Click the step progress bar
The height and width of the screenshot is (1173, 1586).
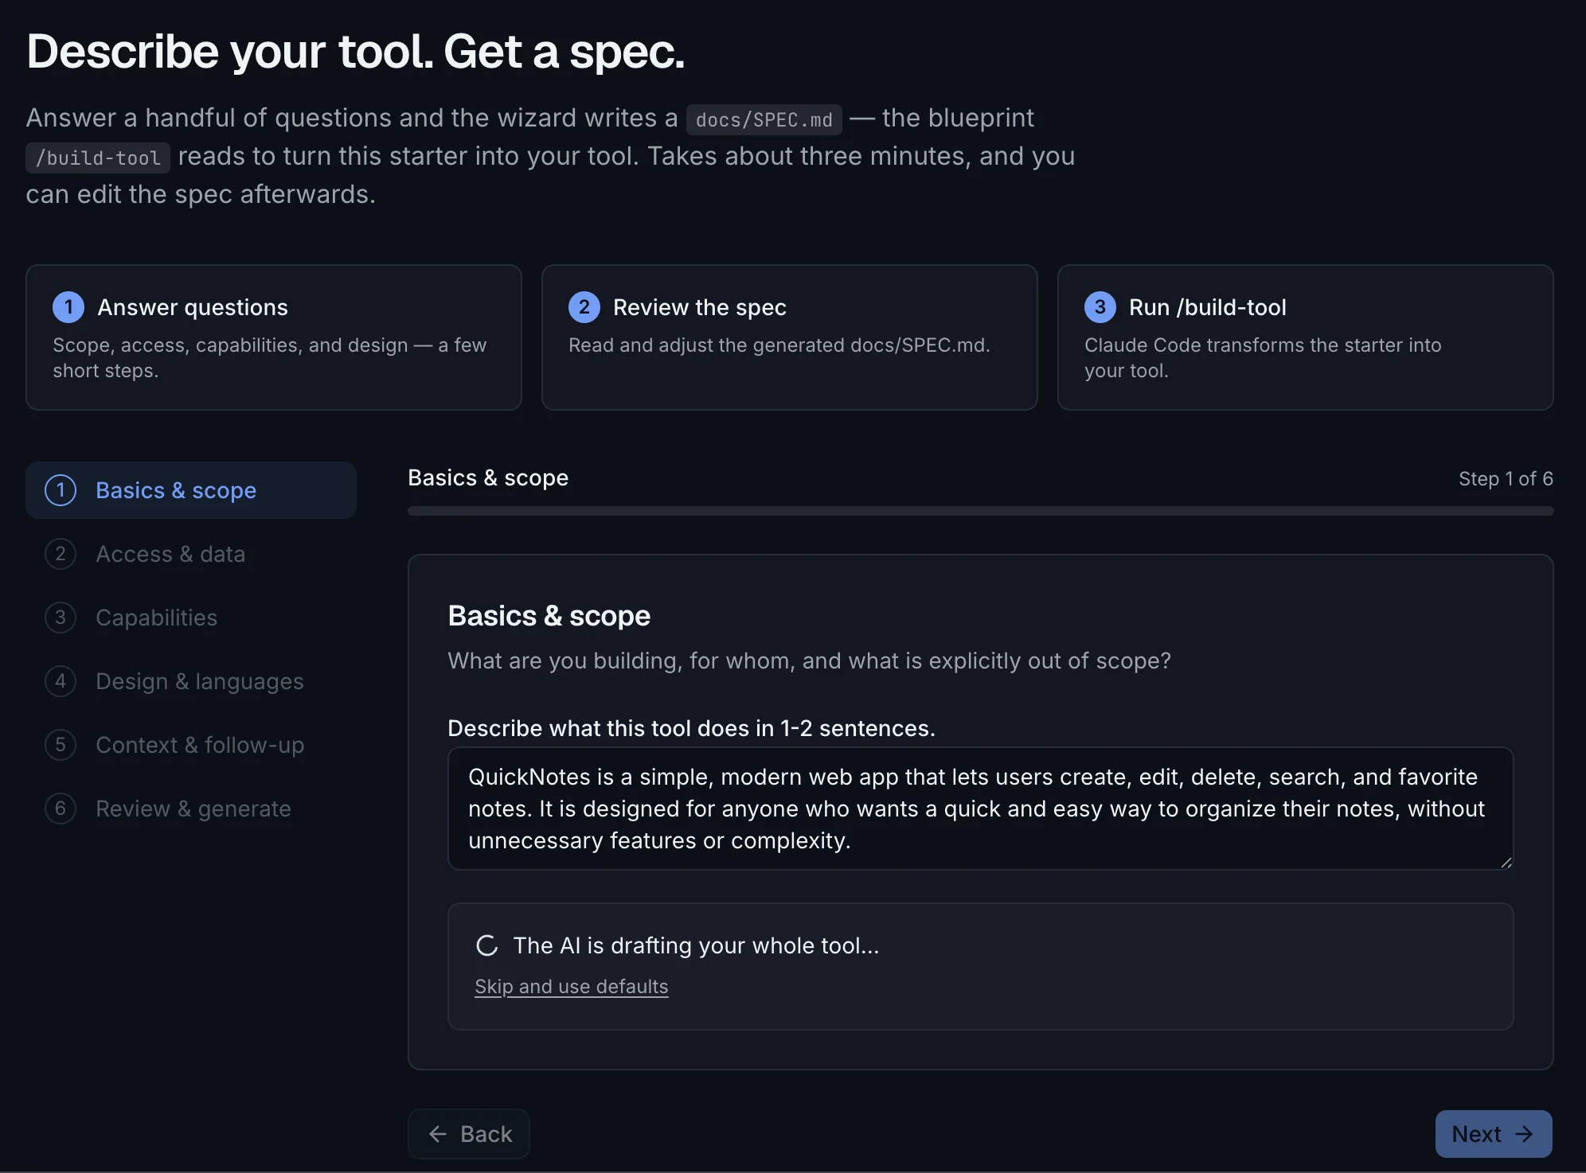(981, 511)
